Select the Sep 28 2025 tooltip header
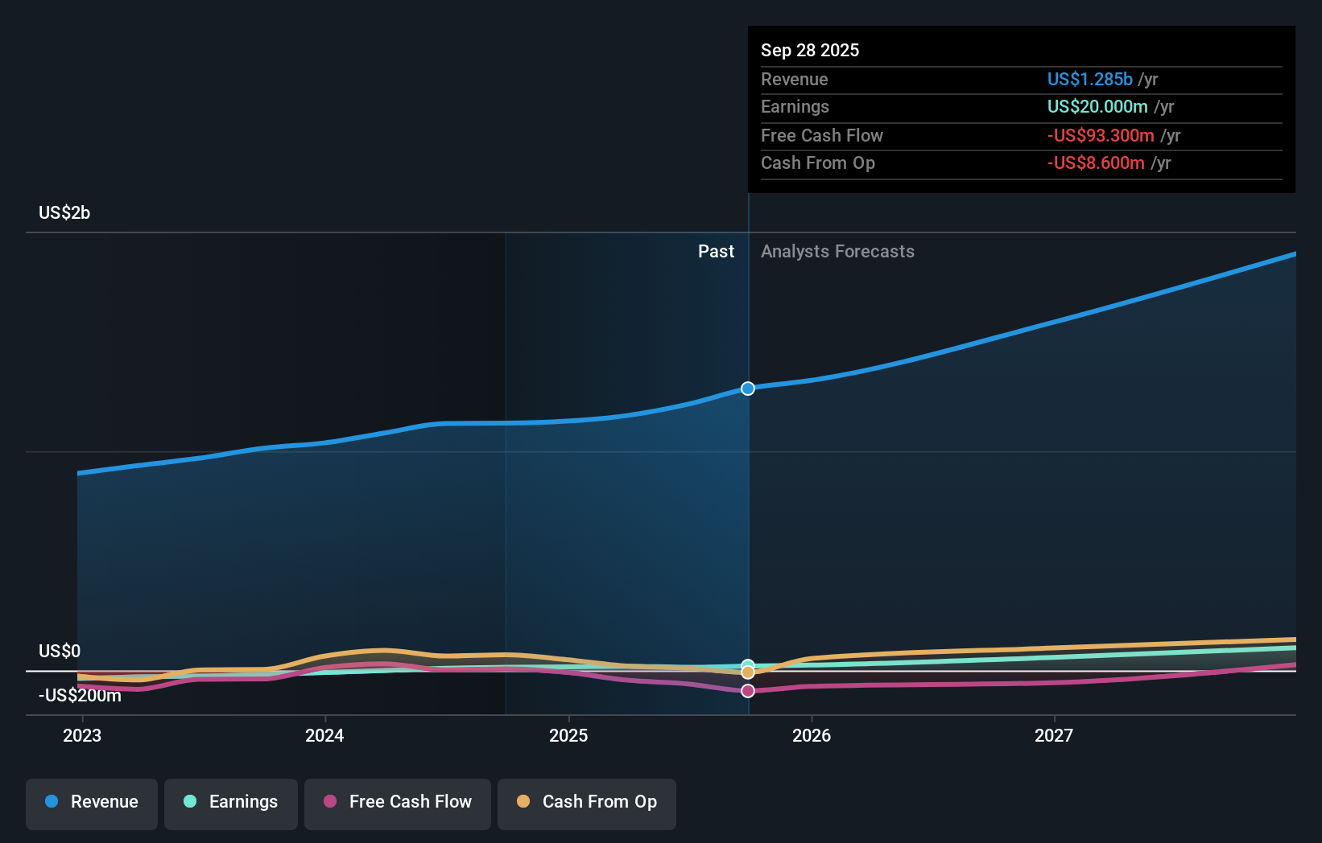Image resolution: width=1322 pixels, height=843 pixels. coord(810,49)
